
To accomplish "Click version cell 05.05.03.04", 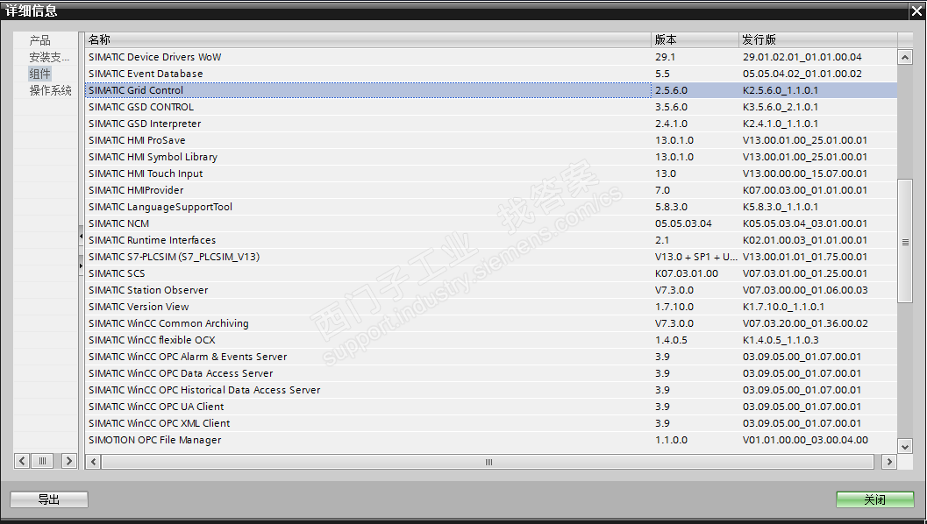I will (695, 223).
